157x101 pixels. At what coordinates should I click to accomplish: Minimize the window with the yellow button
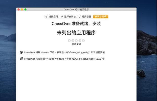(22, 9)
